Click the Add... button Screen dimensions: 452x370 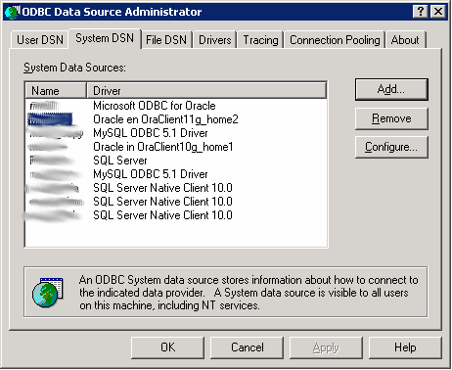(x=391, y=89)
